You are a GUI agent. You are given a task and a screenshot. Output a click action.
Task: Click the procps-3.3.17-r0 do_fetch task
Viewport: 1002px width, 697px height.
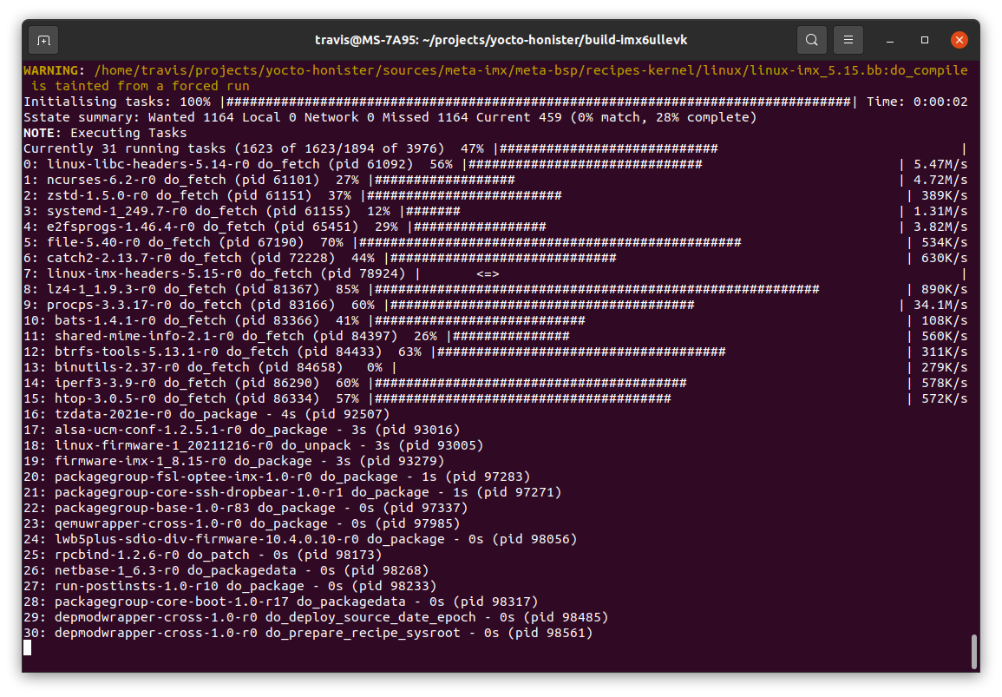tap(496, 305)
